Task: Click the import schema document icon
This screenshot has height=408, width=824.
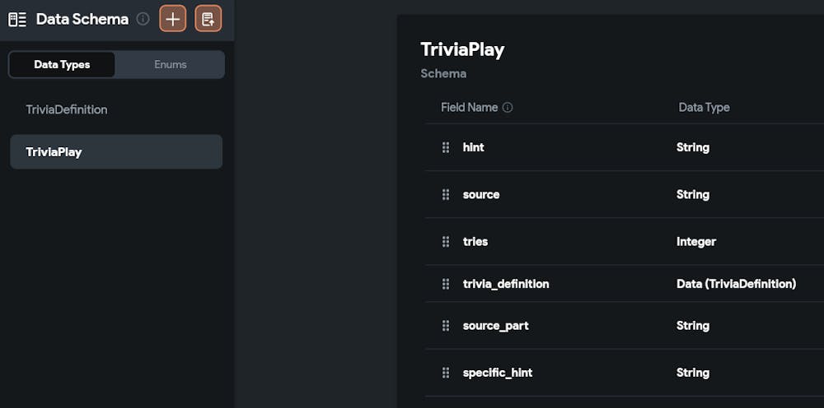Action: point(208,19)
